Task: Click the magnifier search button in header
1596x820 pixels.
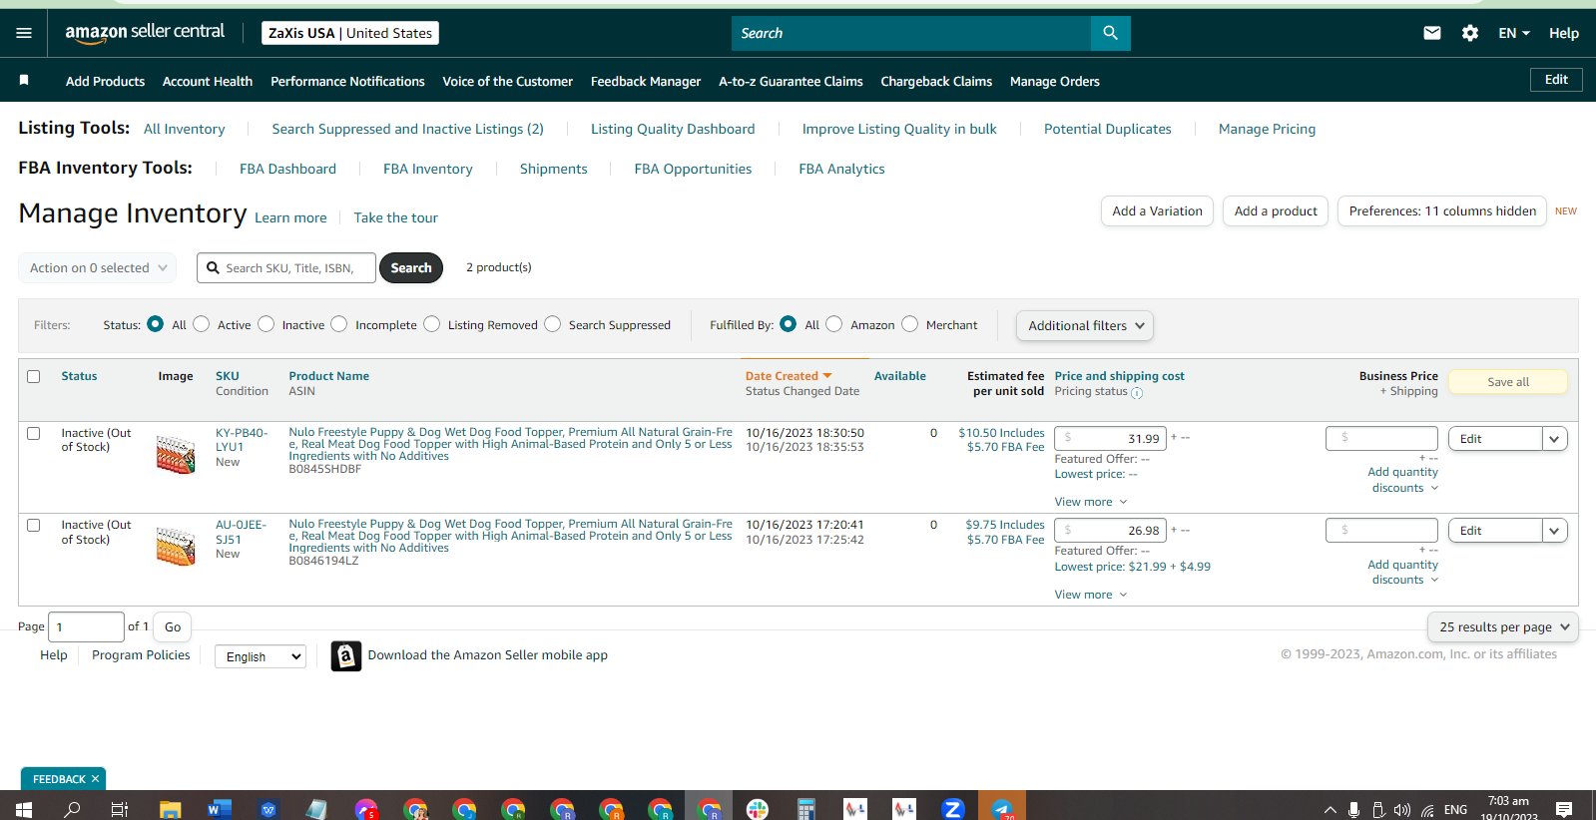Action: (x=1110, y=33)
